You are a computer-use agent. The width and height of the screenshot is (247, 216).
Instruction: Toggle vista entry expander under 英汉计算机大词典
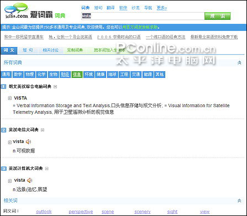click(10, 181)
